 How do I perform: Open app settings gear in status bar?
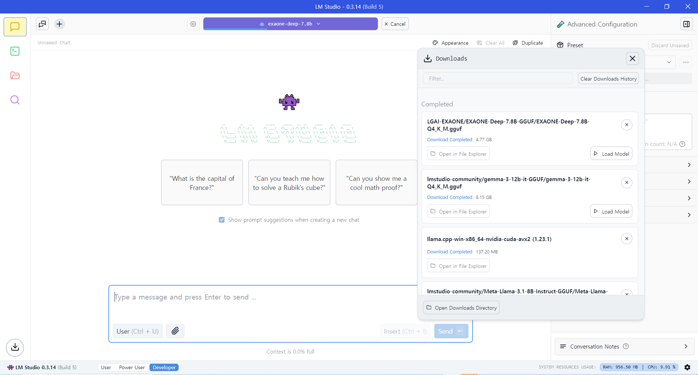pyautogui.click(x=687, y=367)
